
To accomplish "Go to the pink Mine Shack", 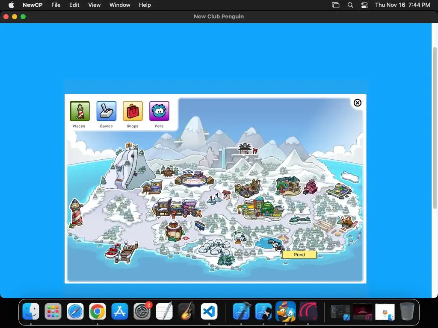I will (x=311, y=187).
